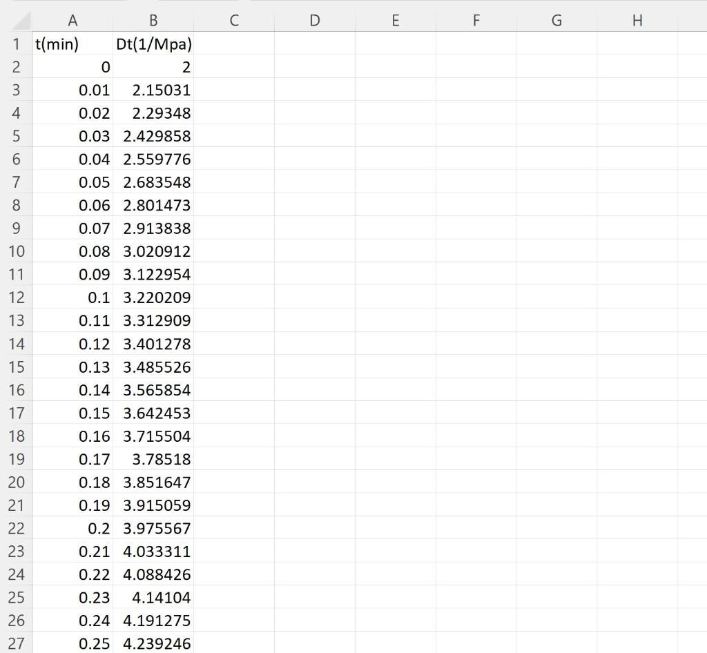The height and width of the screenshot is (653, 707).
Task: Select column H header
Action: tap(637, 21)
